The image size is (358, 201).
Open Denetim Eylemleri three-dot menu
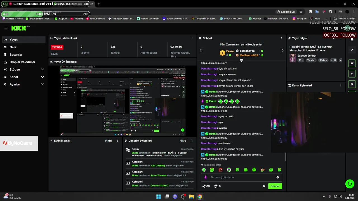(192, 141)
